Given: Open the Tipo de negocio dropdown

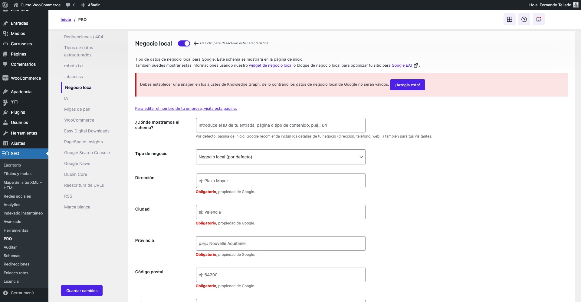Looking at the screenshot, I should pyautogui.click(x=280, y=157).
